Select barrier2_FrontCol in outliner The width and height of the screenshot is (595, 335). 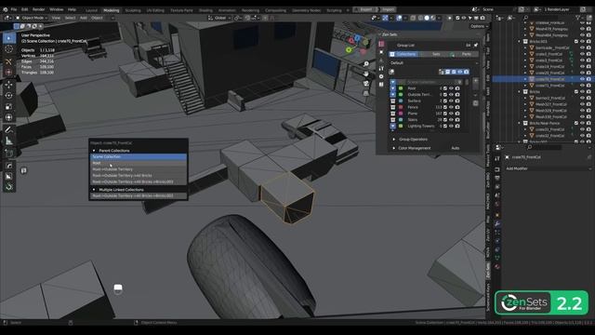pos(550,98)
